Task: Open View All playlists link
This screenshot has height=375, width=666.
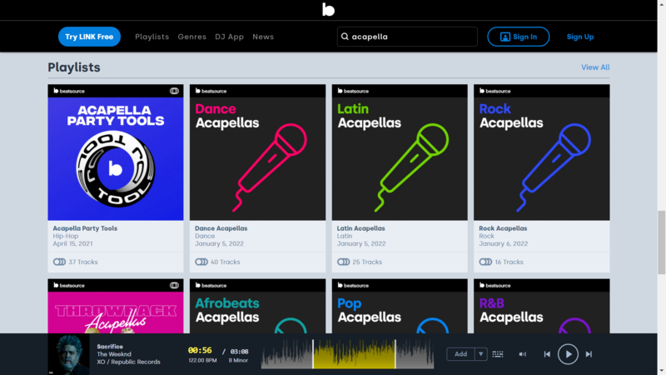Action: coord(594,67)
